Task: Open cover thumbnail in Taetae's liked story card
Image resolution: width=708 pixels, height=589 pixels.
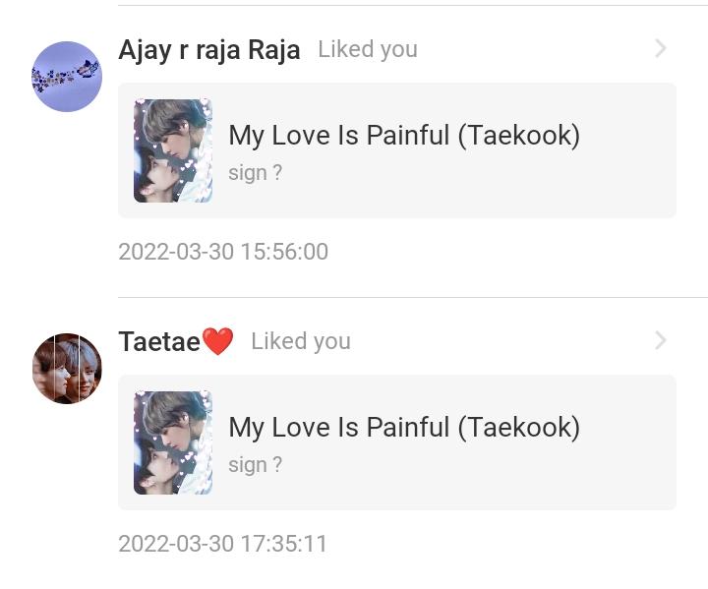Action: [173, 442]
